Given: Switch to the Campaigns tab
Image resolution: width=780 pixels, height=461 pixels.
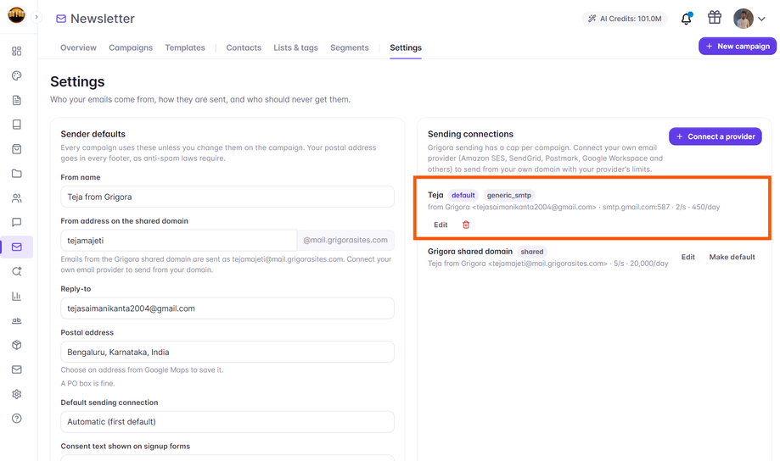Looking at the screenshot, I should pos(131,47).
